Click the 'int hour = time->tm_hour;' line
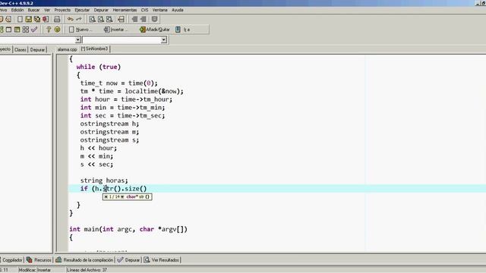The width and height of the screenshot is (486, 273). [126, 99]
